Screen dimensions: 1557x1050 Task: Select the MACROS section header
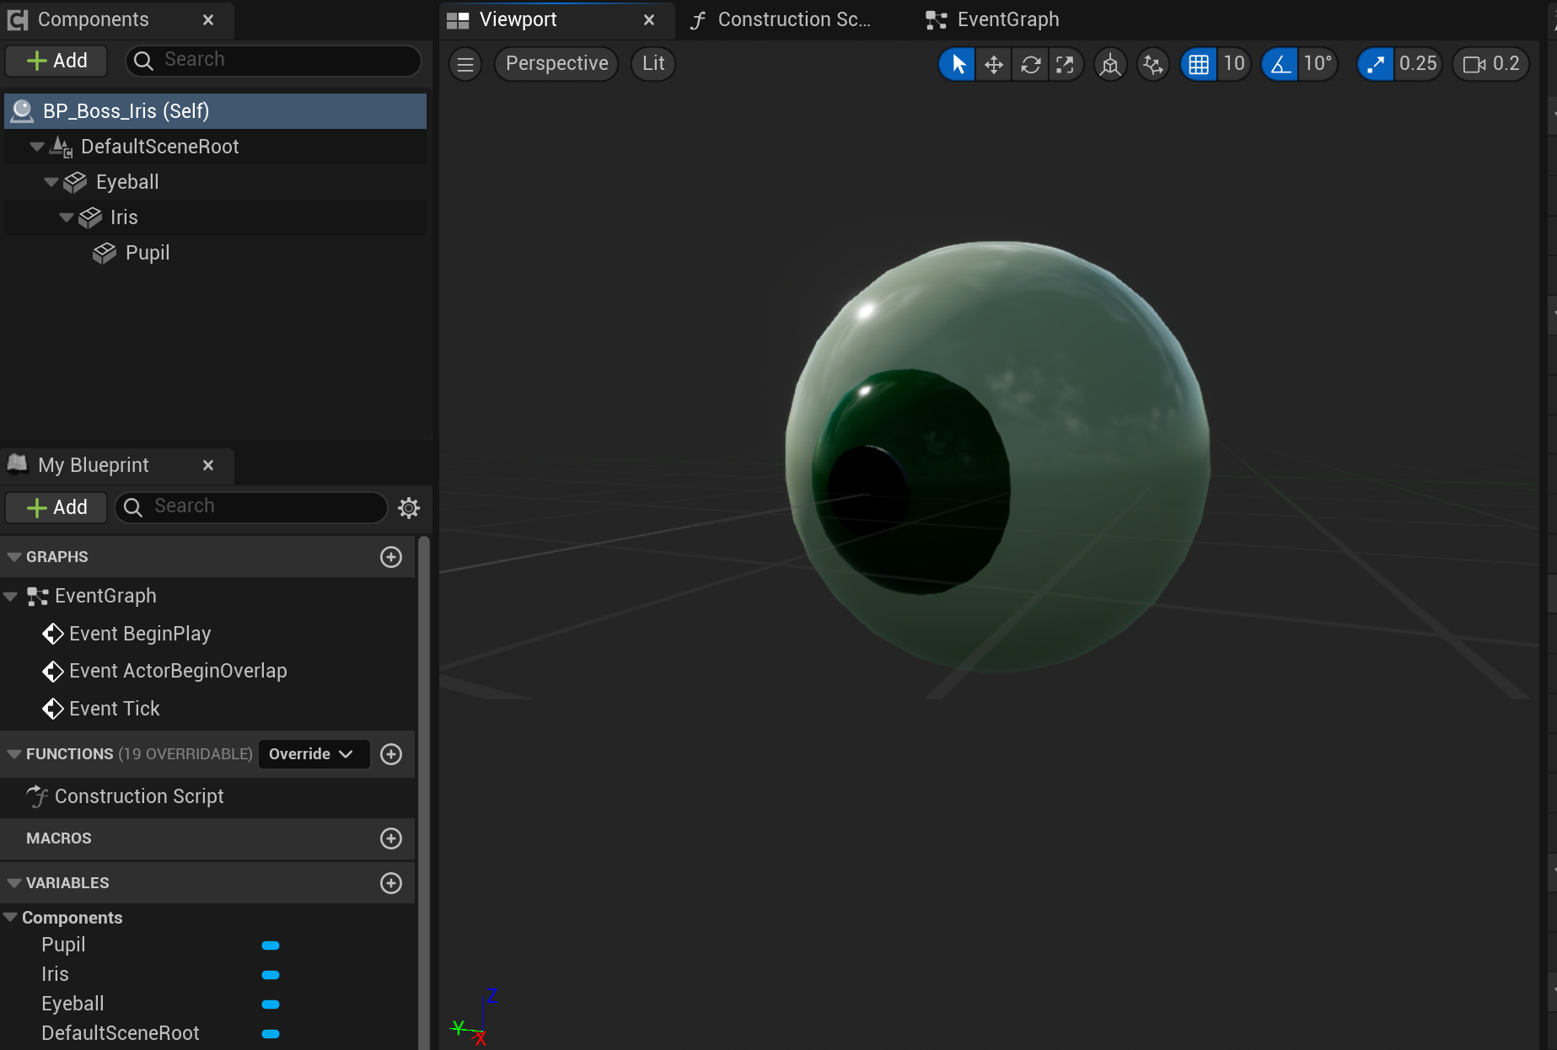[207, 838]
